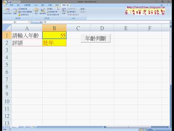The width and height of the screenshot is (174, 131).
Task: Select row 1 header
Action: (7, 35)
